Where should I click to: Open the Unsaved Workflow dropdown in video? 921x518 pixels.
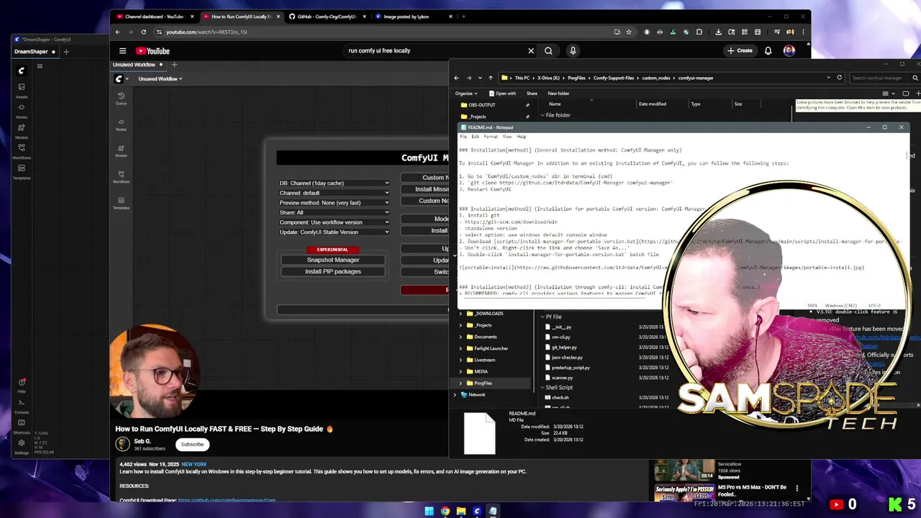coord(160,78)
